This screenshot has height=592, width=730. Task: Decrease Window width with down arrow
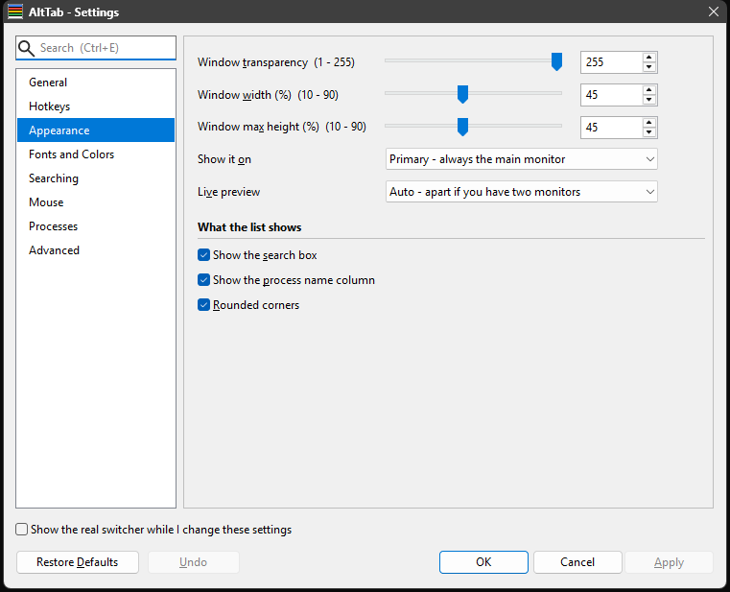click(649, 100)
